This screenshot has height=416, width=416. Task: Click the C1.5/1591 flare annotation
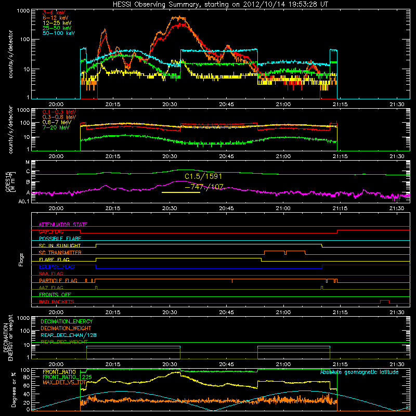pos(203,176)
